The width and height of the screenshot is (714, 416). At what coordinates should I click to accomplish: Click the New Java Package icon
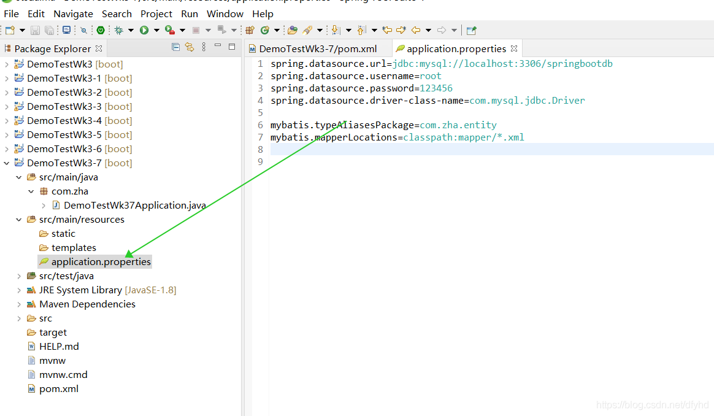point(250,31)
